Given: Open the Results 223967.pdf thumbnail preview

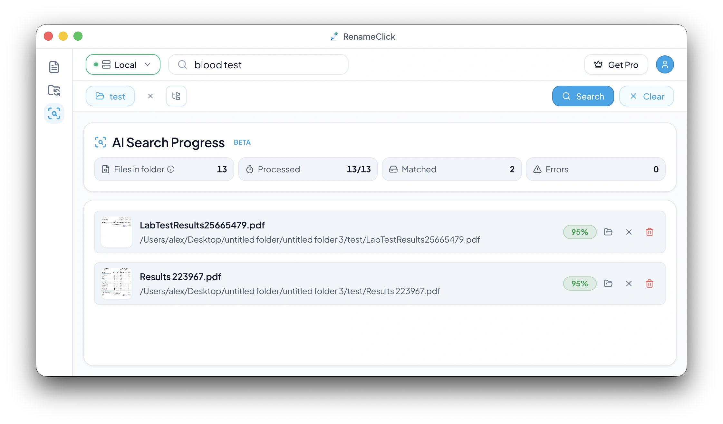Looking at the screenshot, I should pos(116,284).
